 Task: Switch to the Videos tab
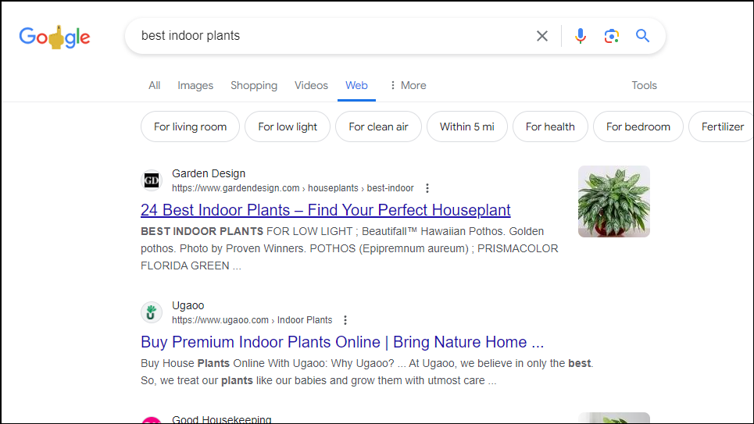point(311,86)
